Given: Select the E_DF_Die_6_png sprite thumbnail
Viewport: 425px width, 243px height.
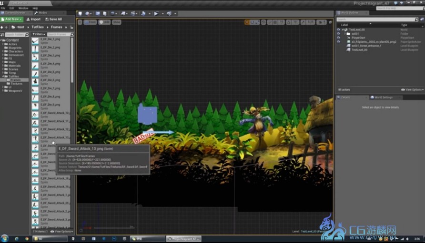Looking at the screenshot, I should coord(35,82).
